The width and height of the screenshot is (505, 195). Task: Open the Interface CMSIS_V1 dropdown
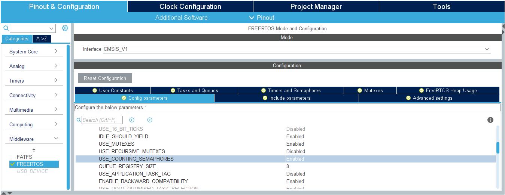[487, 49]
